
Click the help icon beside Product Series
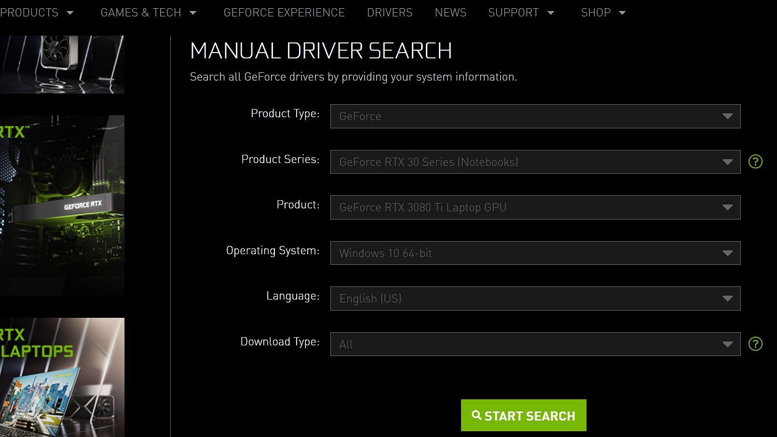(x=755, y=162)
